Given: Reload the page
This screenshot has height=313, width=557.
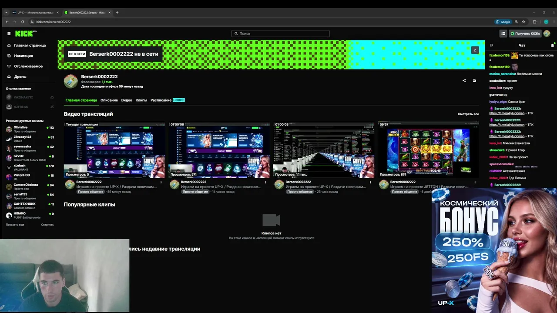Looking at the screenshot, I should pos(23,22).
